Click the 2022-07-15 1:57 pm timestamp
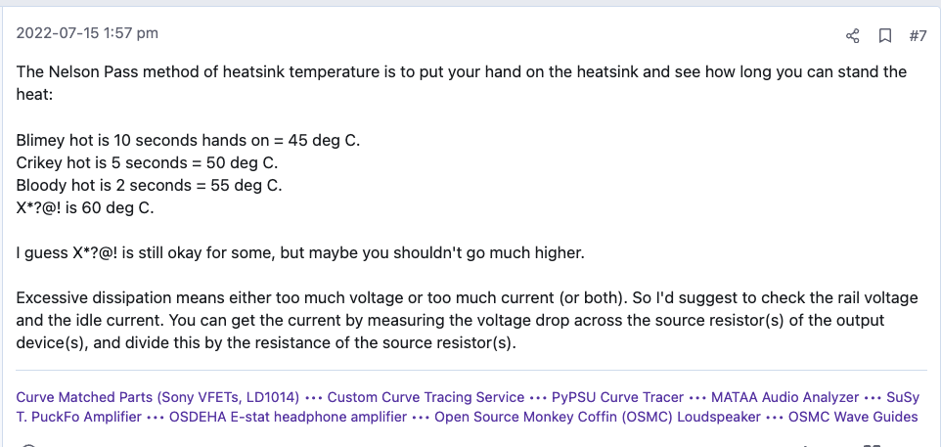 click(x=87, y=33)
